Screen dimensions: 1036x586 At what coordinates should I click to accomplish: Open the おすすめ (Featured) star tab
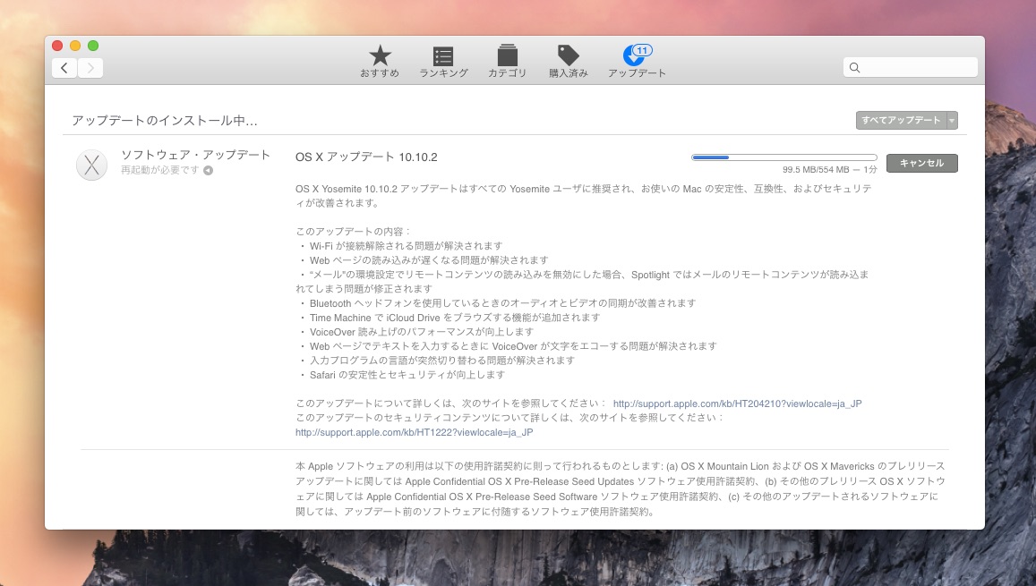pyautogui.click(x=380, y=62)
